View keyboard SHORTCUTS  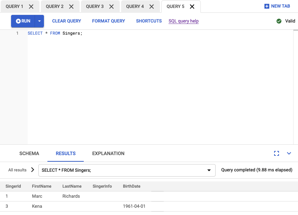(x=149, y=21)
